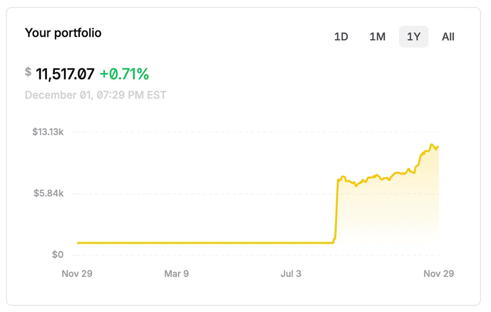Click the flat yellow line near Mar 9
The width and height of the screenshot is (491, 312).
176,243
